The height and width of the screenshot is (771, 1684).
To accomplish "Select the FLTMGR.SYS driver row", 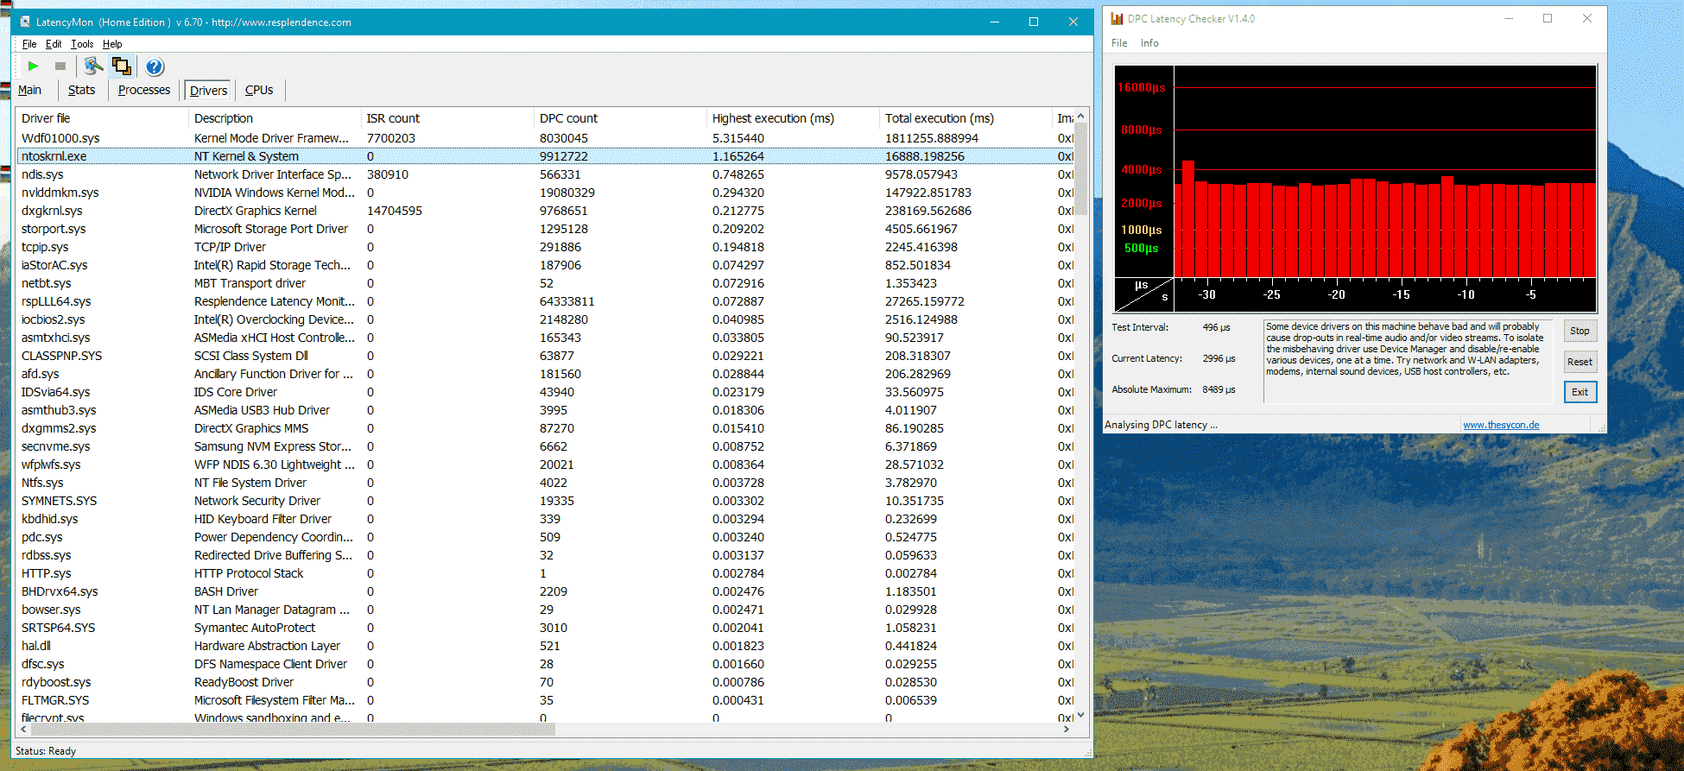I will pos(545,700).
